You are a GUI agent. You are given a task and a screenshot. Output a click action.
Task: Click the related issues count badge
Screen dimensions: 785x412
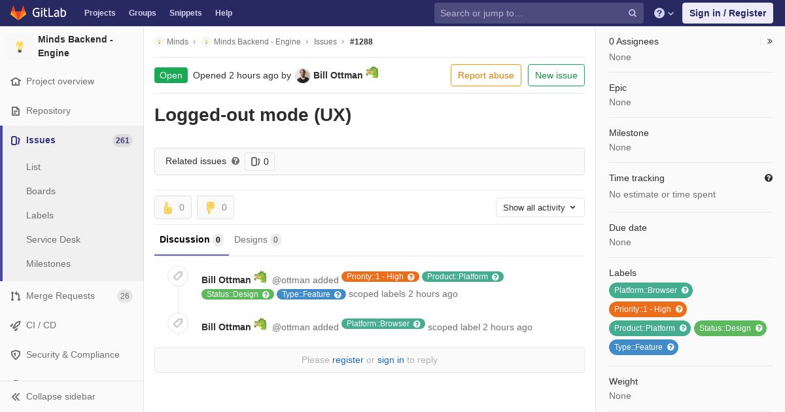point(260,162)
